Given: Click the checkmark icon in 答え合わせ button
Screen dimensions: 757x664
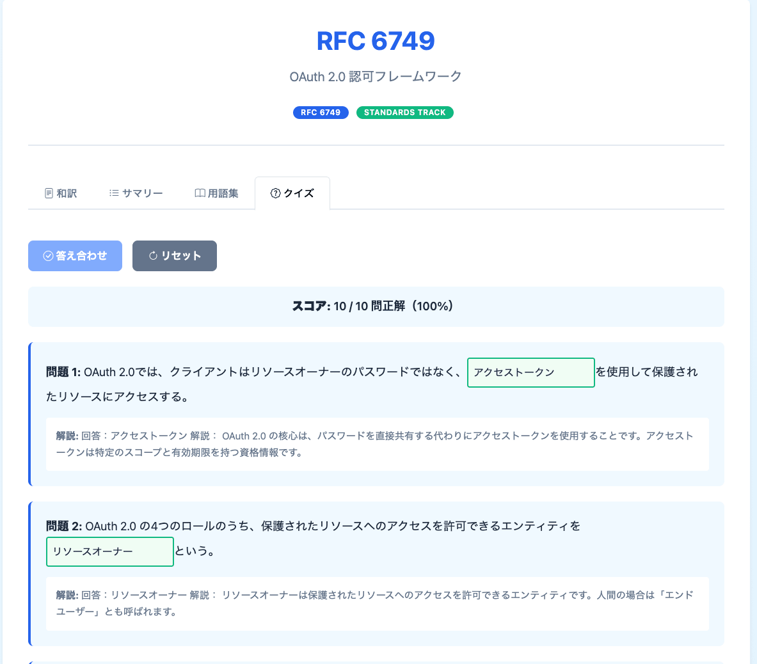Looking at the screenshot, I should [x=48, y=256].
